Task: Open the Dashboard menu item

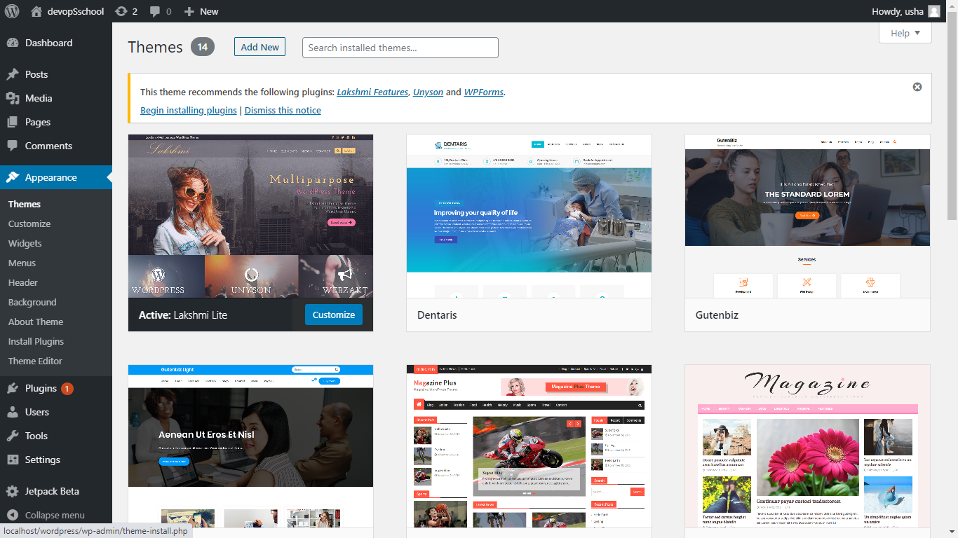Action: coord(48,43)
